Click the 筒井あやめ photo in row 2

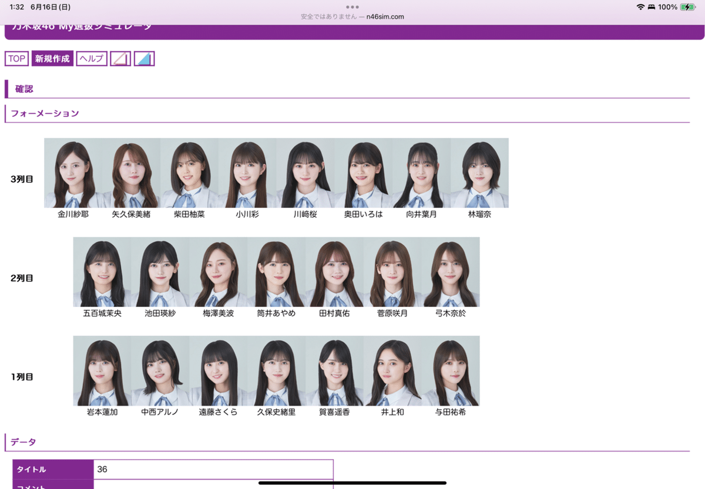[x=276, y=272]
